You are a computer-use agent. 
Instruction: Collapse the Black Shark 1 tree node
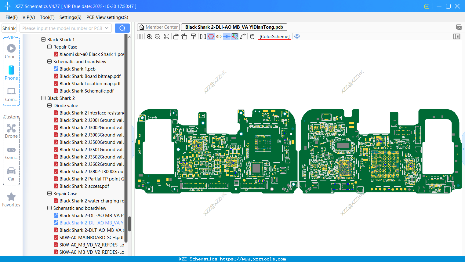(x=43, y=40)
